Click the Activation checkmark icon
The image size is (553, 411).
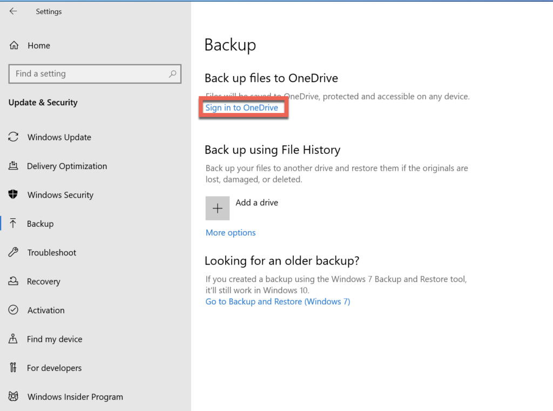(14, 310)
